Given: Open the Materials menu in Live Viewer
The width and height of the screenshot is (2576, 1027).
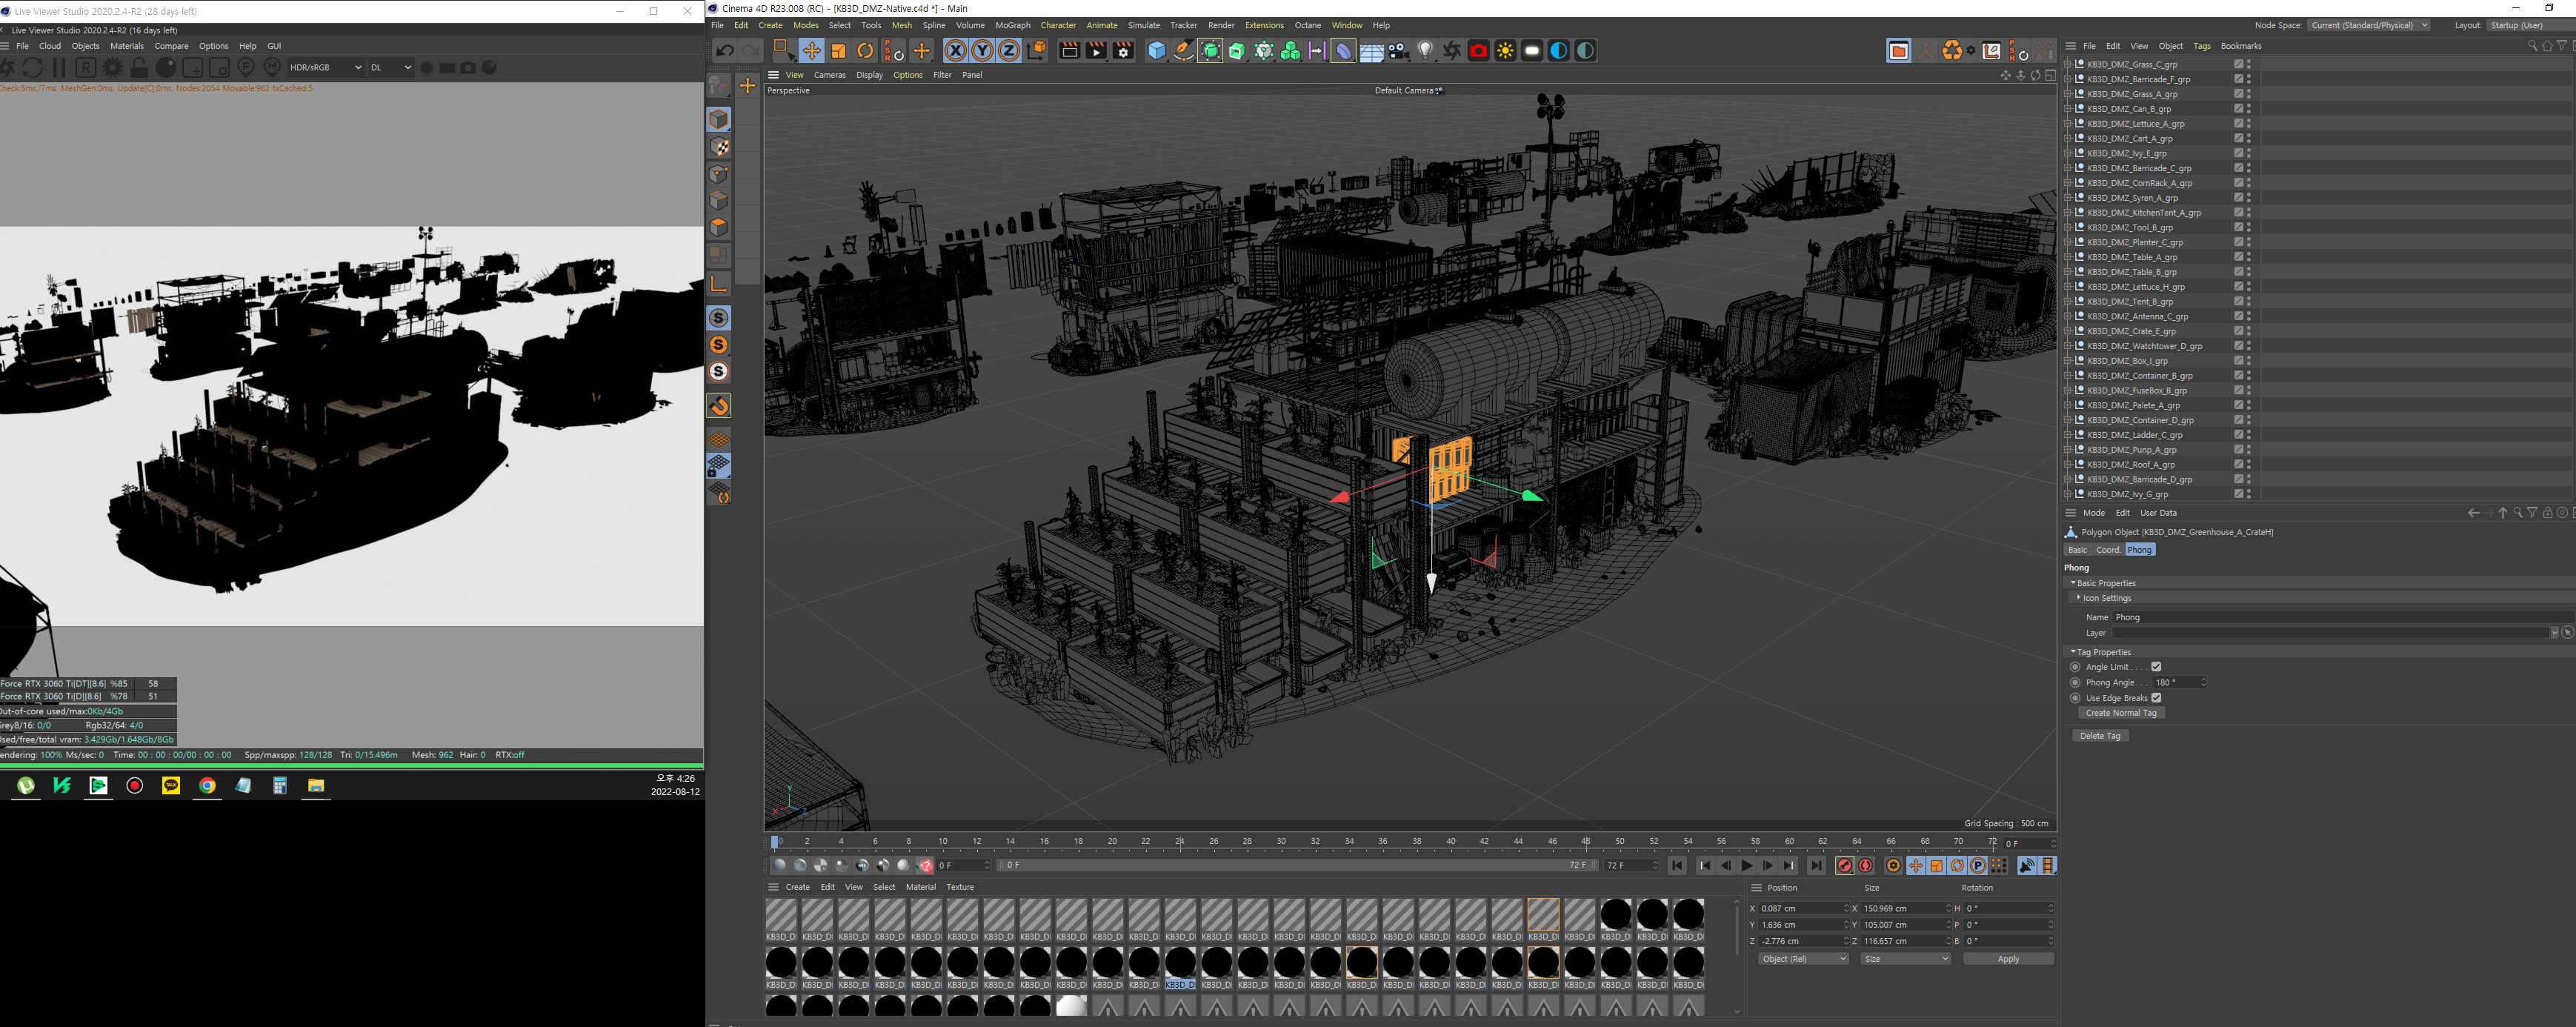Looking at the screenshot, I should click(127, 46).
